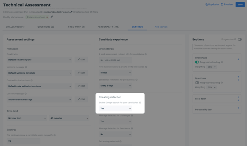Open AI usage for free-forms dropdown
The width and height of the screenshot is (247, 146).
click(x=115, y=134)
